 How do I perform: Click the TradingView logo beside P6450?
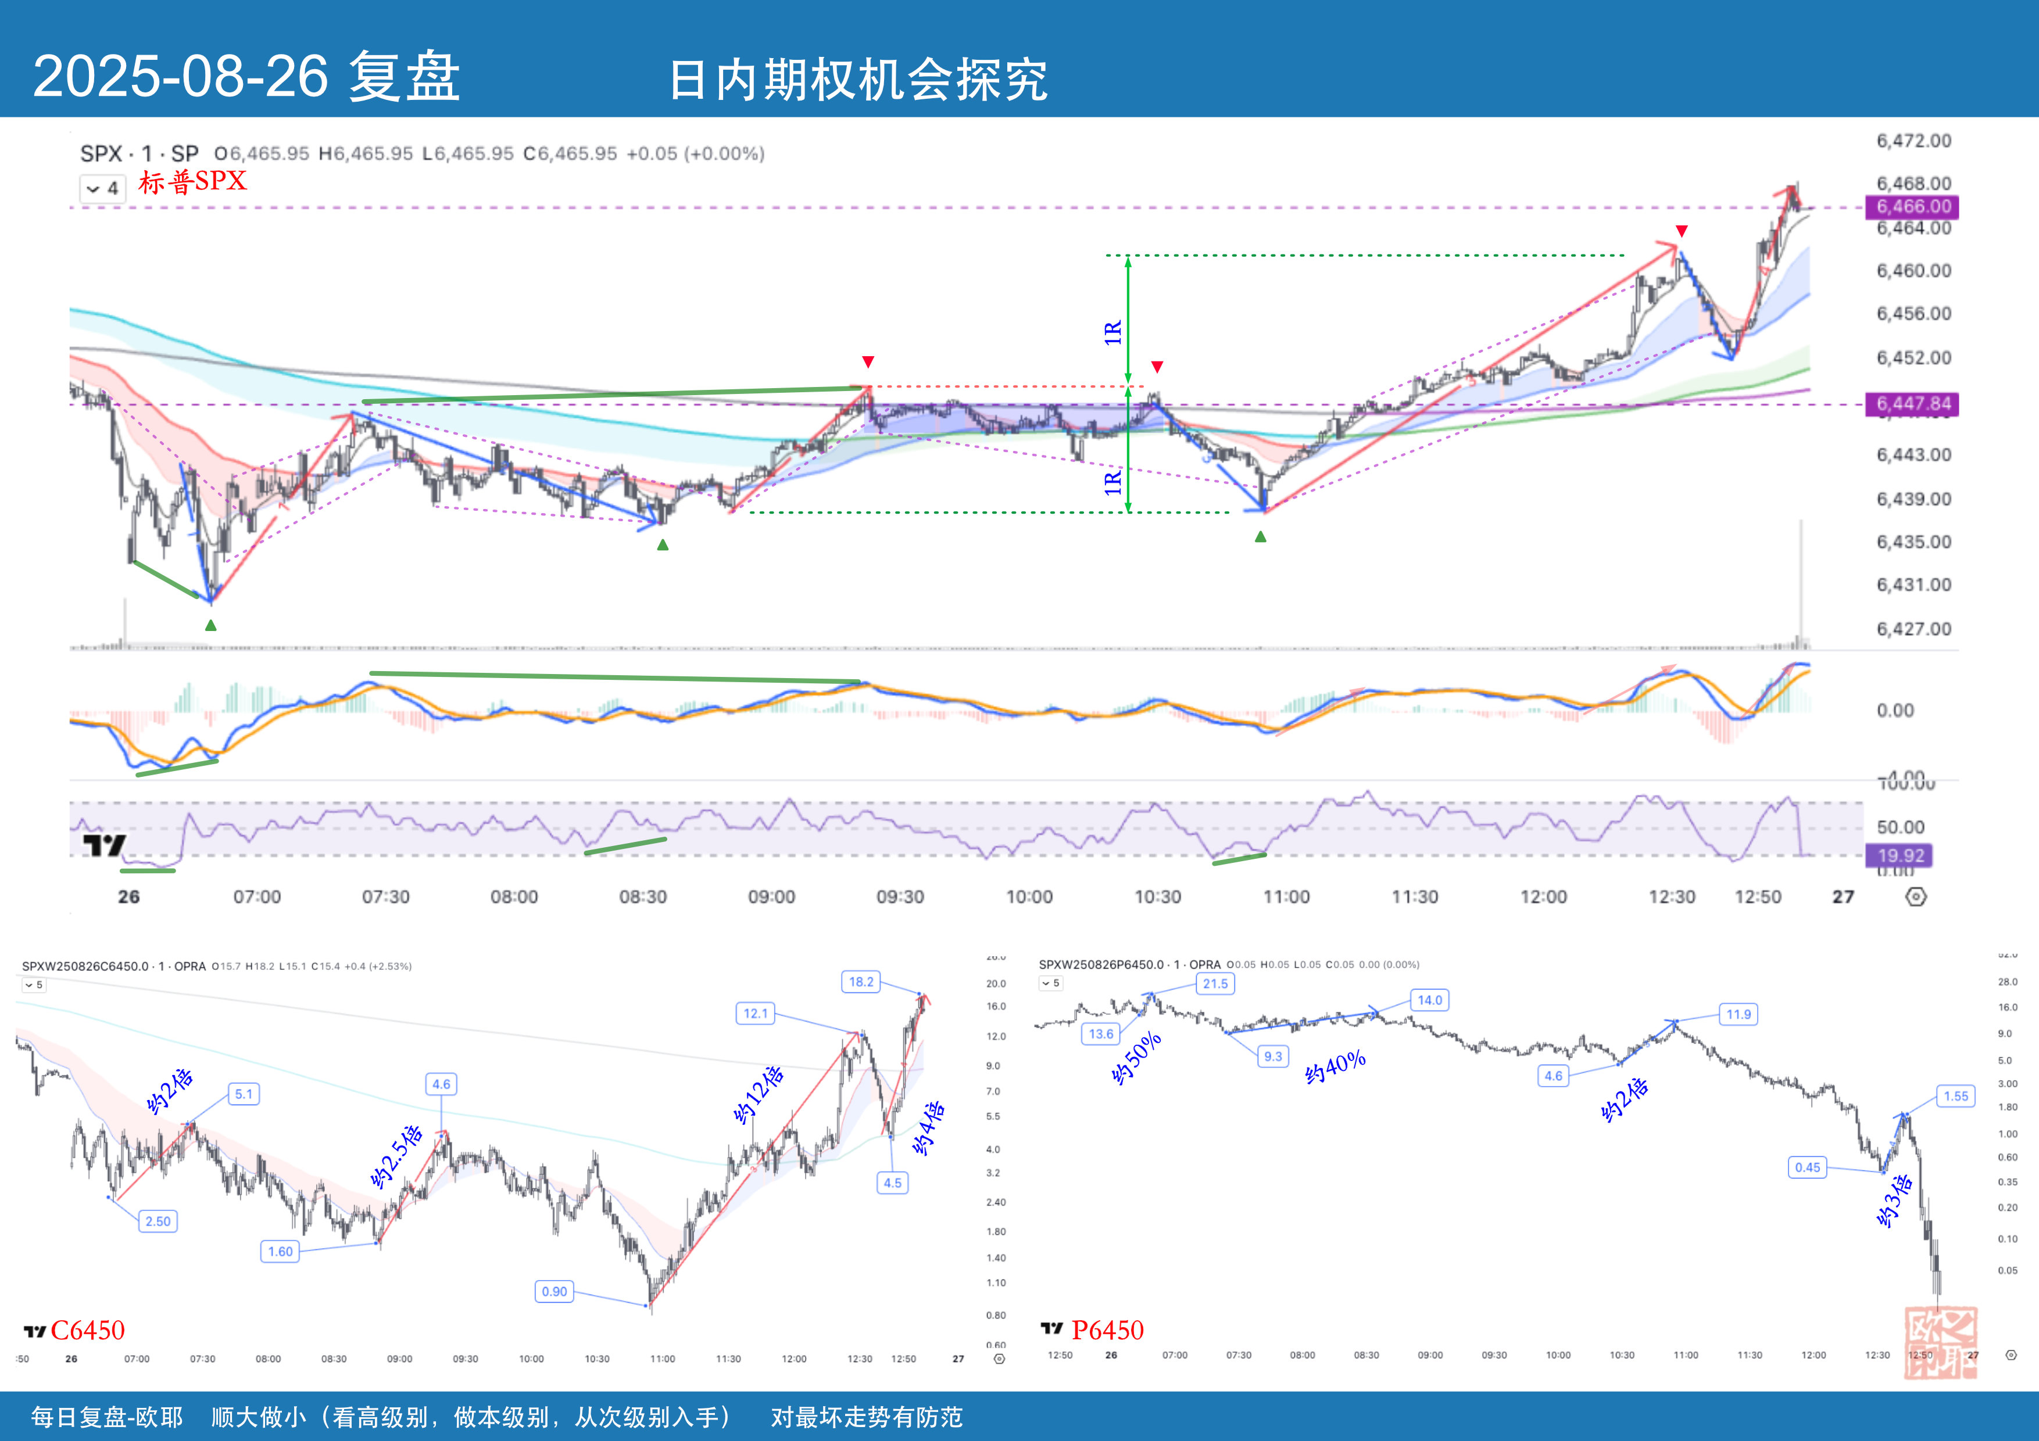[x=1051, y=1328]
